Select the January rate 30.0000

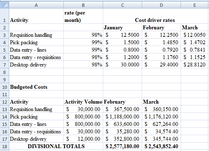pos(122,64)
